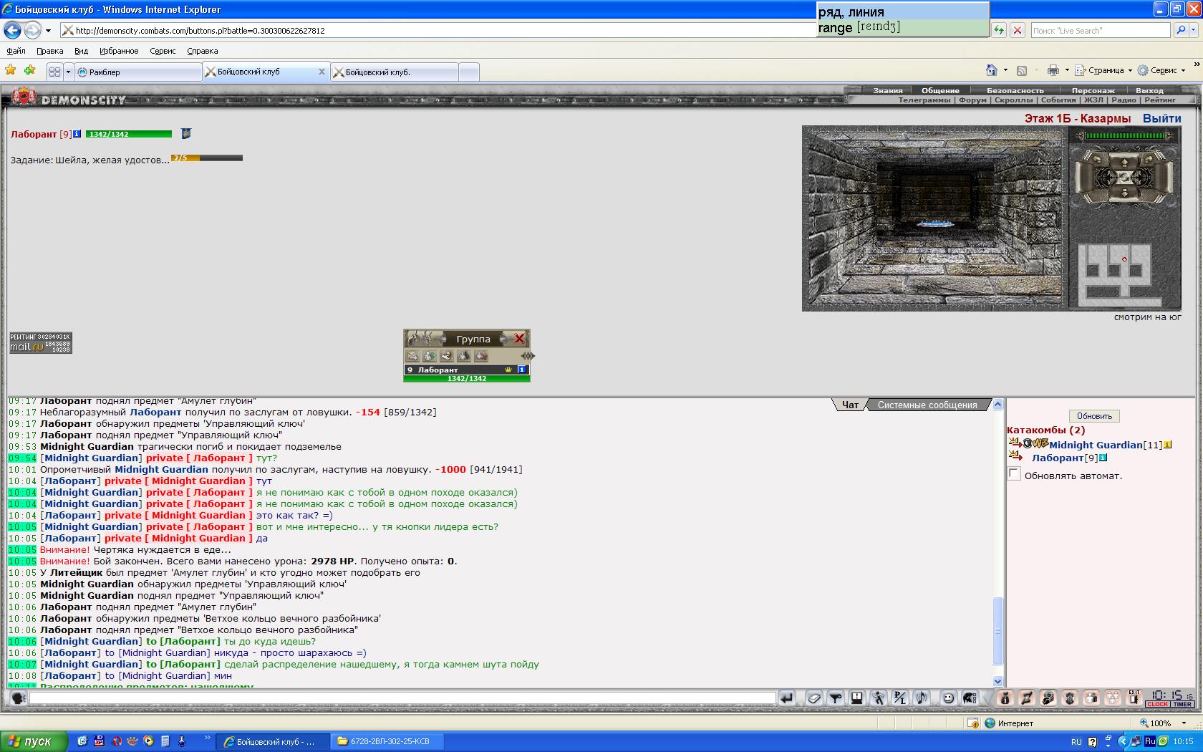Open info icon for Лаборант in group list
Screen dimensions: 1203x752
coord(522,370)
